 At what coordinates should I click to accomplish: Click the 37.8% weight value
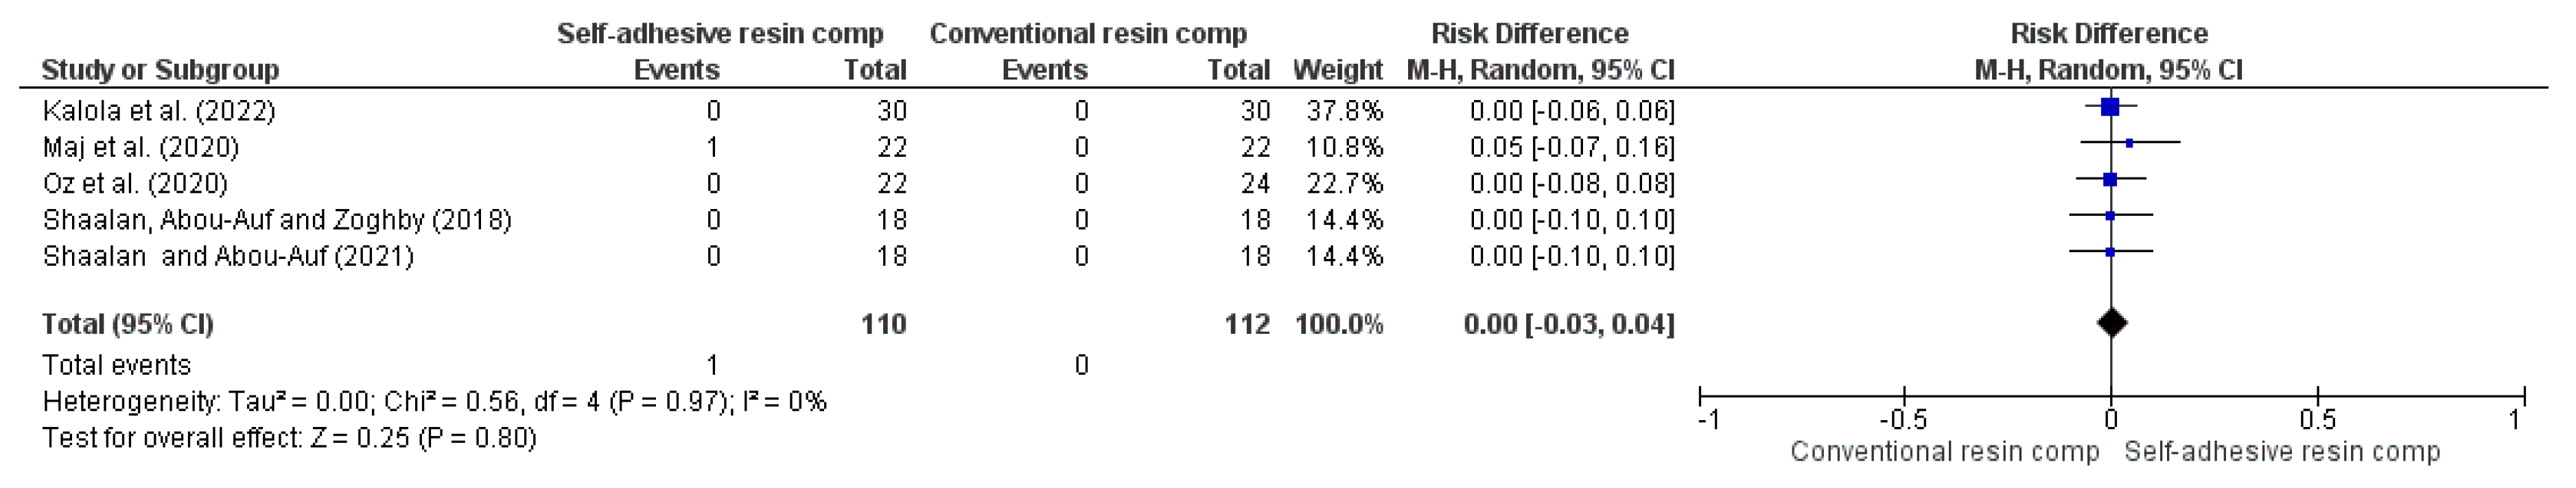tap(1344, 111)
